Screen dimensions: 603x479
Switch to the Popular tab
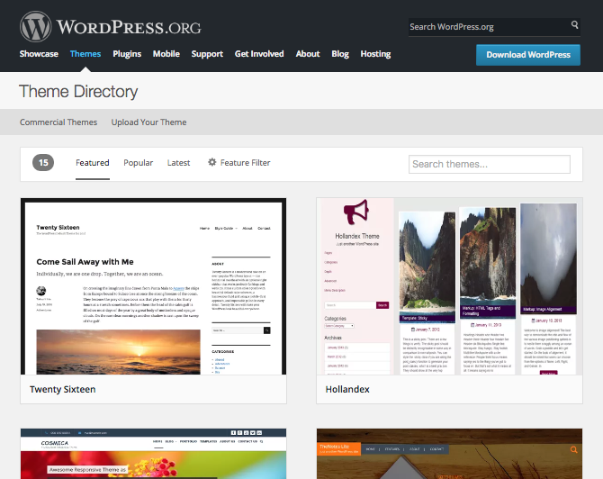coord(139,163)
